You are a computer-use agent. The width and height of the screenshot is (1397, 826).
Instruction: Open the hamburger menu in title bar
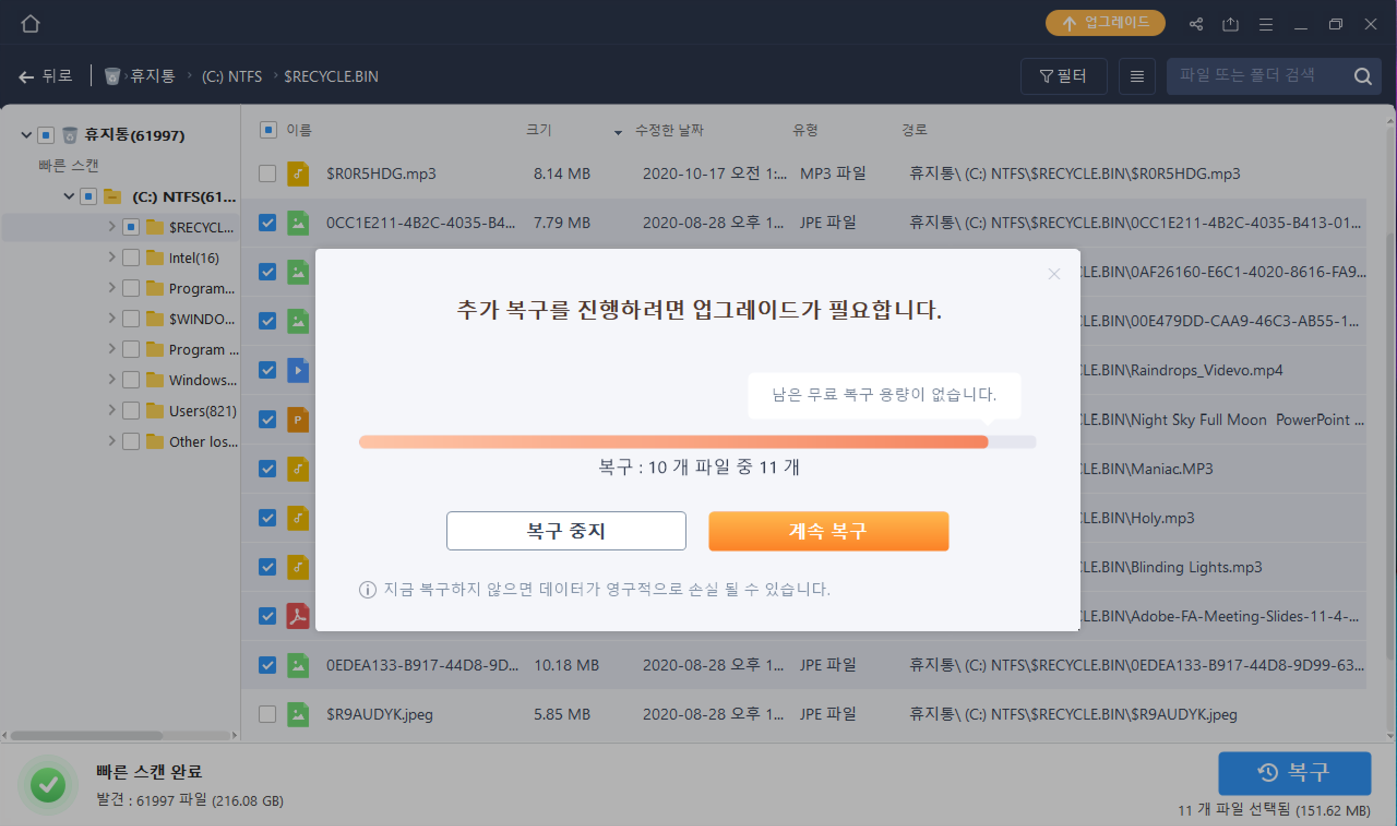pyautogui.click(x=1265, y=24)
